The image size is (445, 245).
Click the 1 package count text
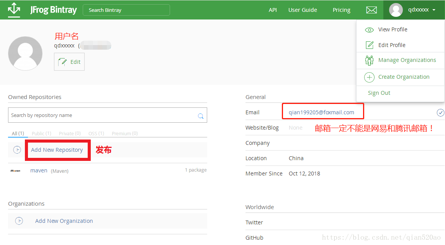click(x=196, y=170)
